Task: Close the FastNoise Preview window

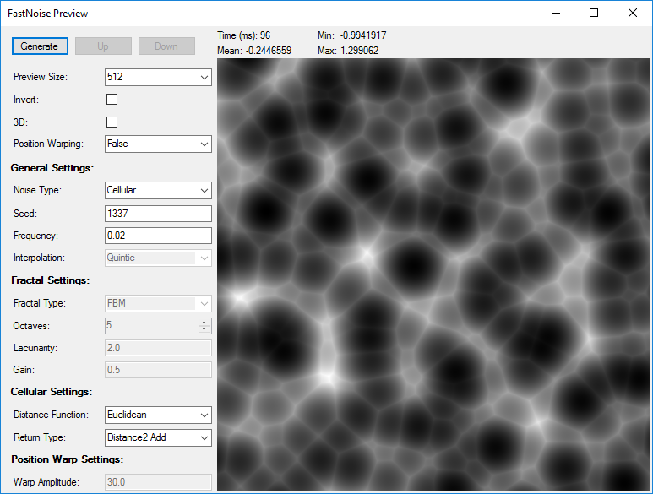Action: pos(633,13)
